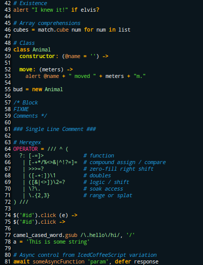Click the "m." string on line 53

140,76
